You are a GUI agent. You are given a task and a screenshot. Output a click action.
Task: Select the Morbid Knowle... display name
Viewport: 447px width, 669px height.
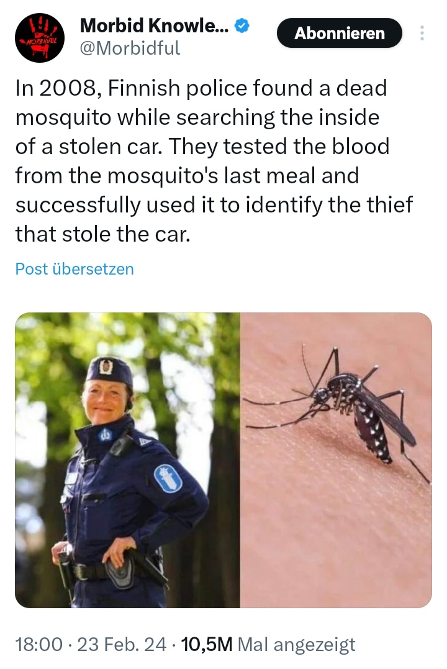(x=155, y=25)
